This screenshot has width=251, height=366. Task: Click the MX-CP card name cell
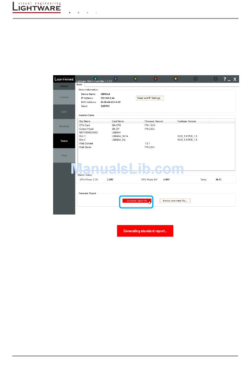(x=115, y=129)
